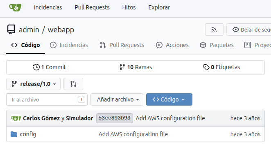Image resolution: width=271 pixels, height=151 pixels.
Task: Click the compare pull request icon button
Action: click(73, 84)
